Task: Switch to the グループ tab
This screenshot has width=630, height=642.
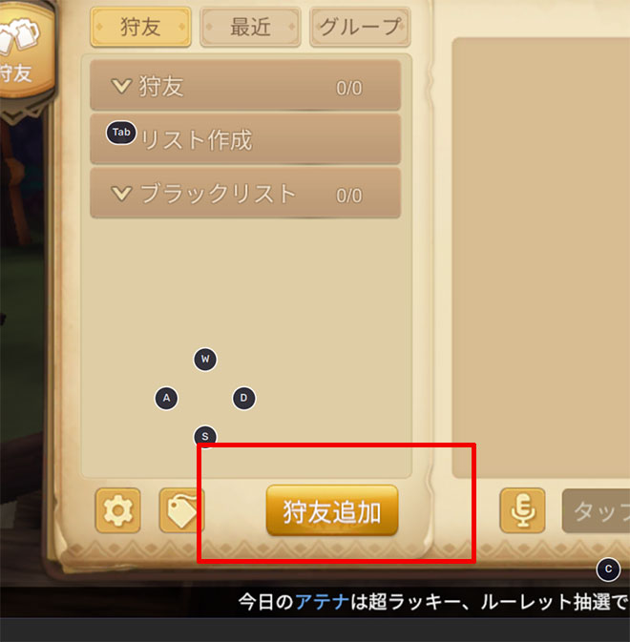Action: pyautogui.click(x=360, y=27)
